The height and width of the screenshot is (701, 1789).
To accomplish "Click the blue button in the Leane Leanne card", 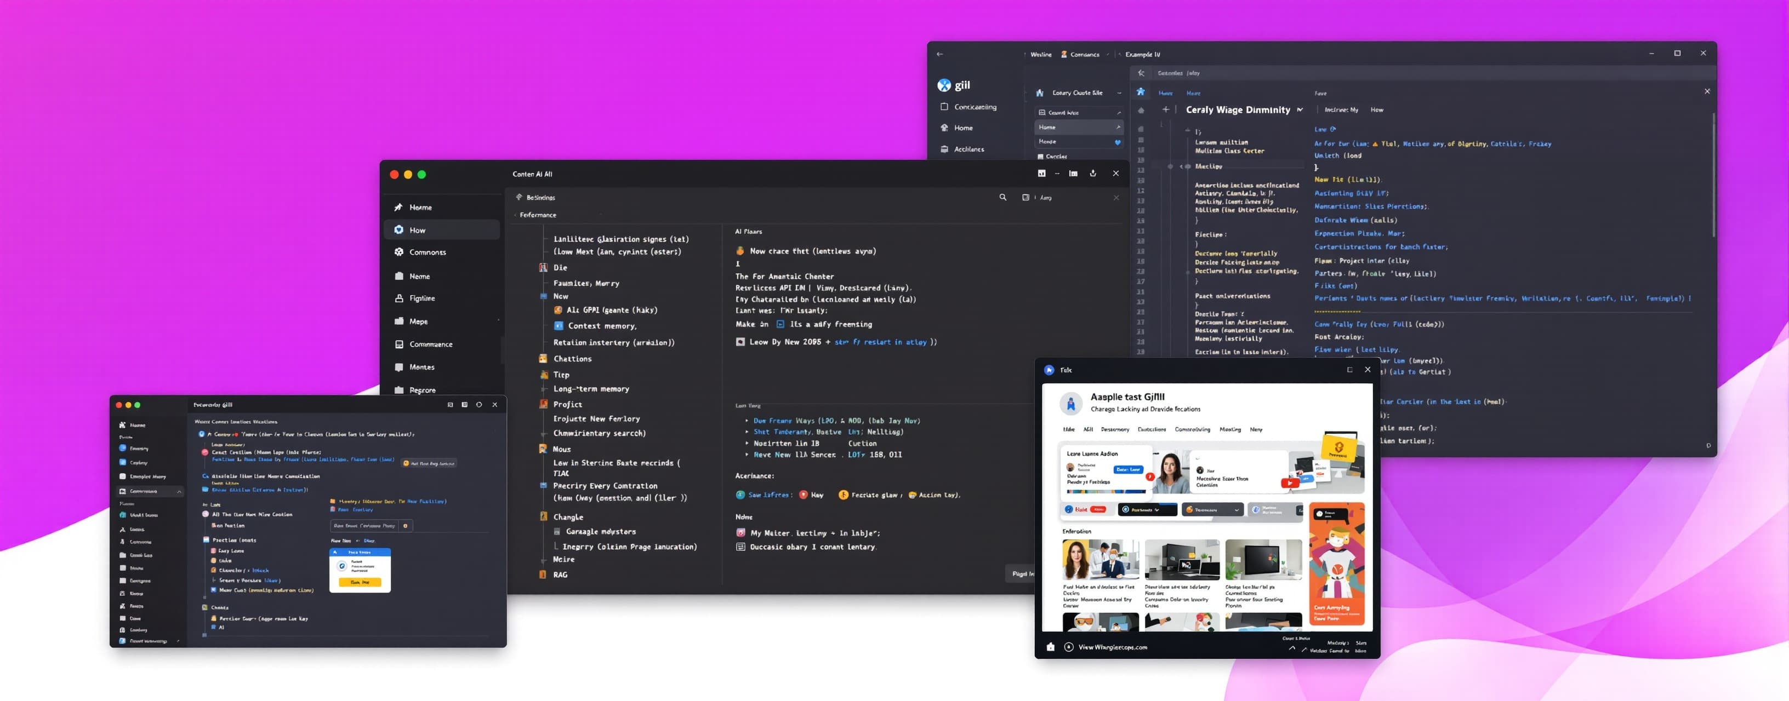I will (1128, 470).
